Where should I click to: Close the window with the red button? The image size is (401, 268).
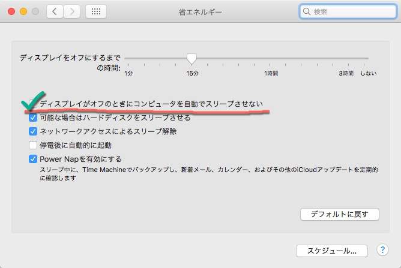point(11,11)
